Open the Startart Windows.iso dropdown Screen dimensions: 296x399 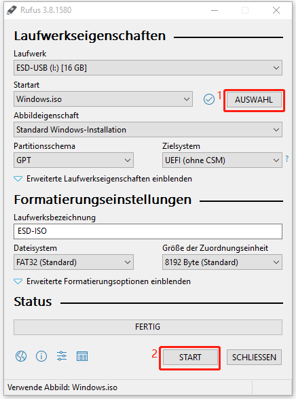coord(103,99)
